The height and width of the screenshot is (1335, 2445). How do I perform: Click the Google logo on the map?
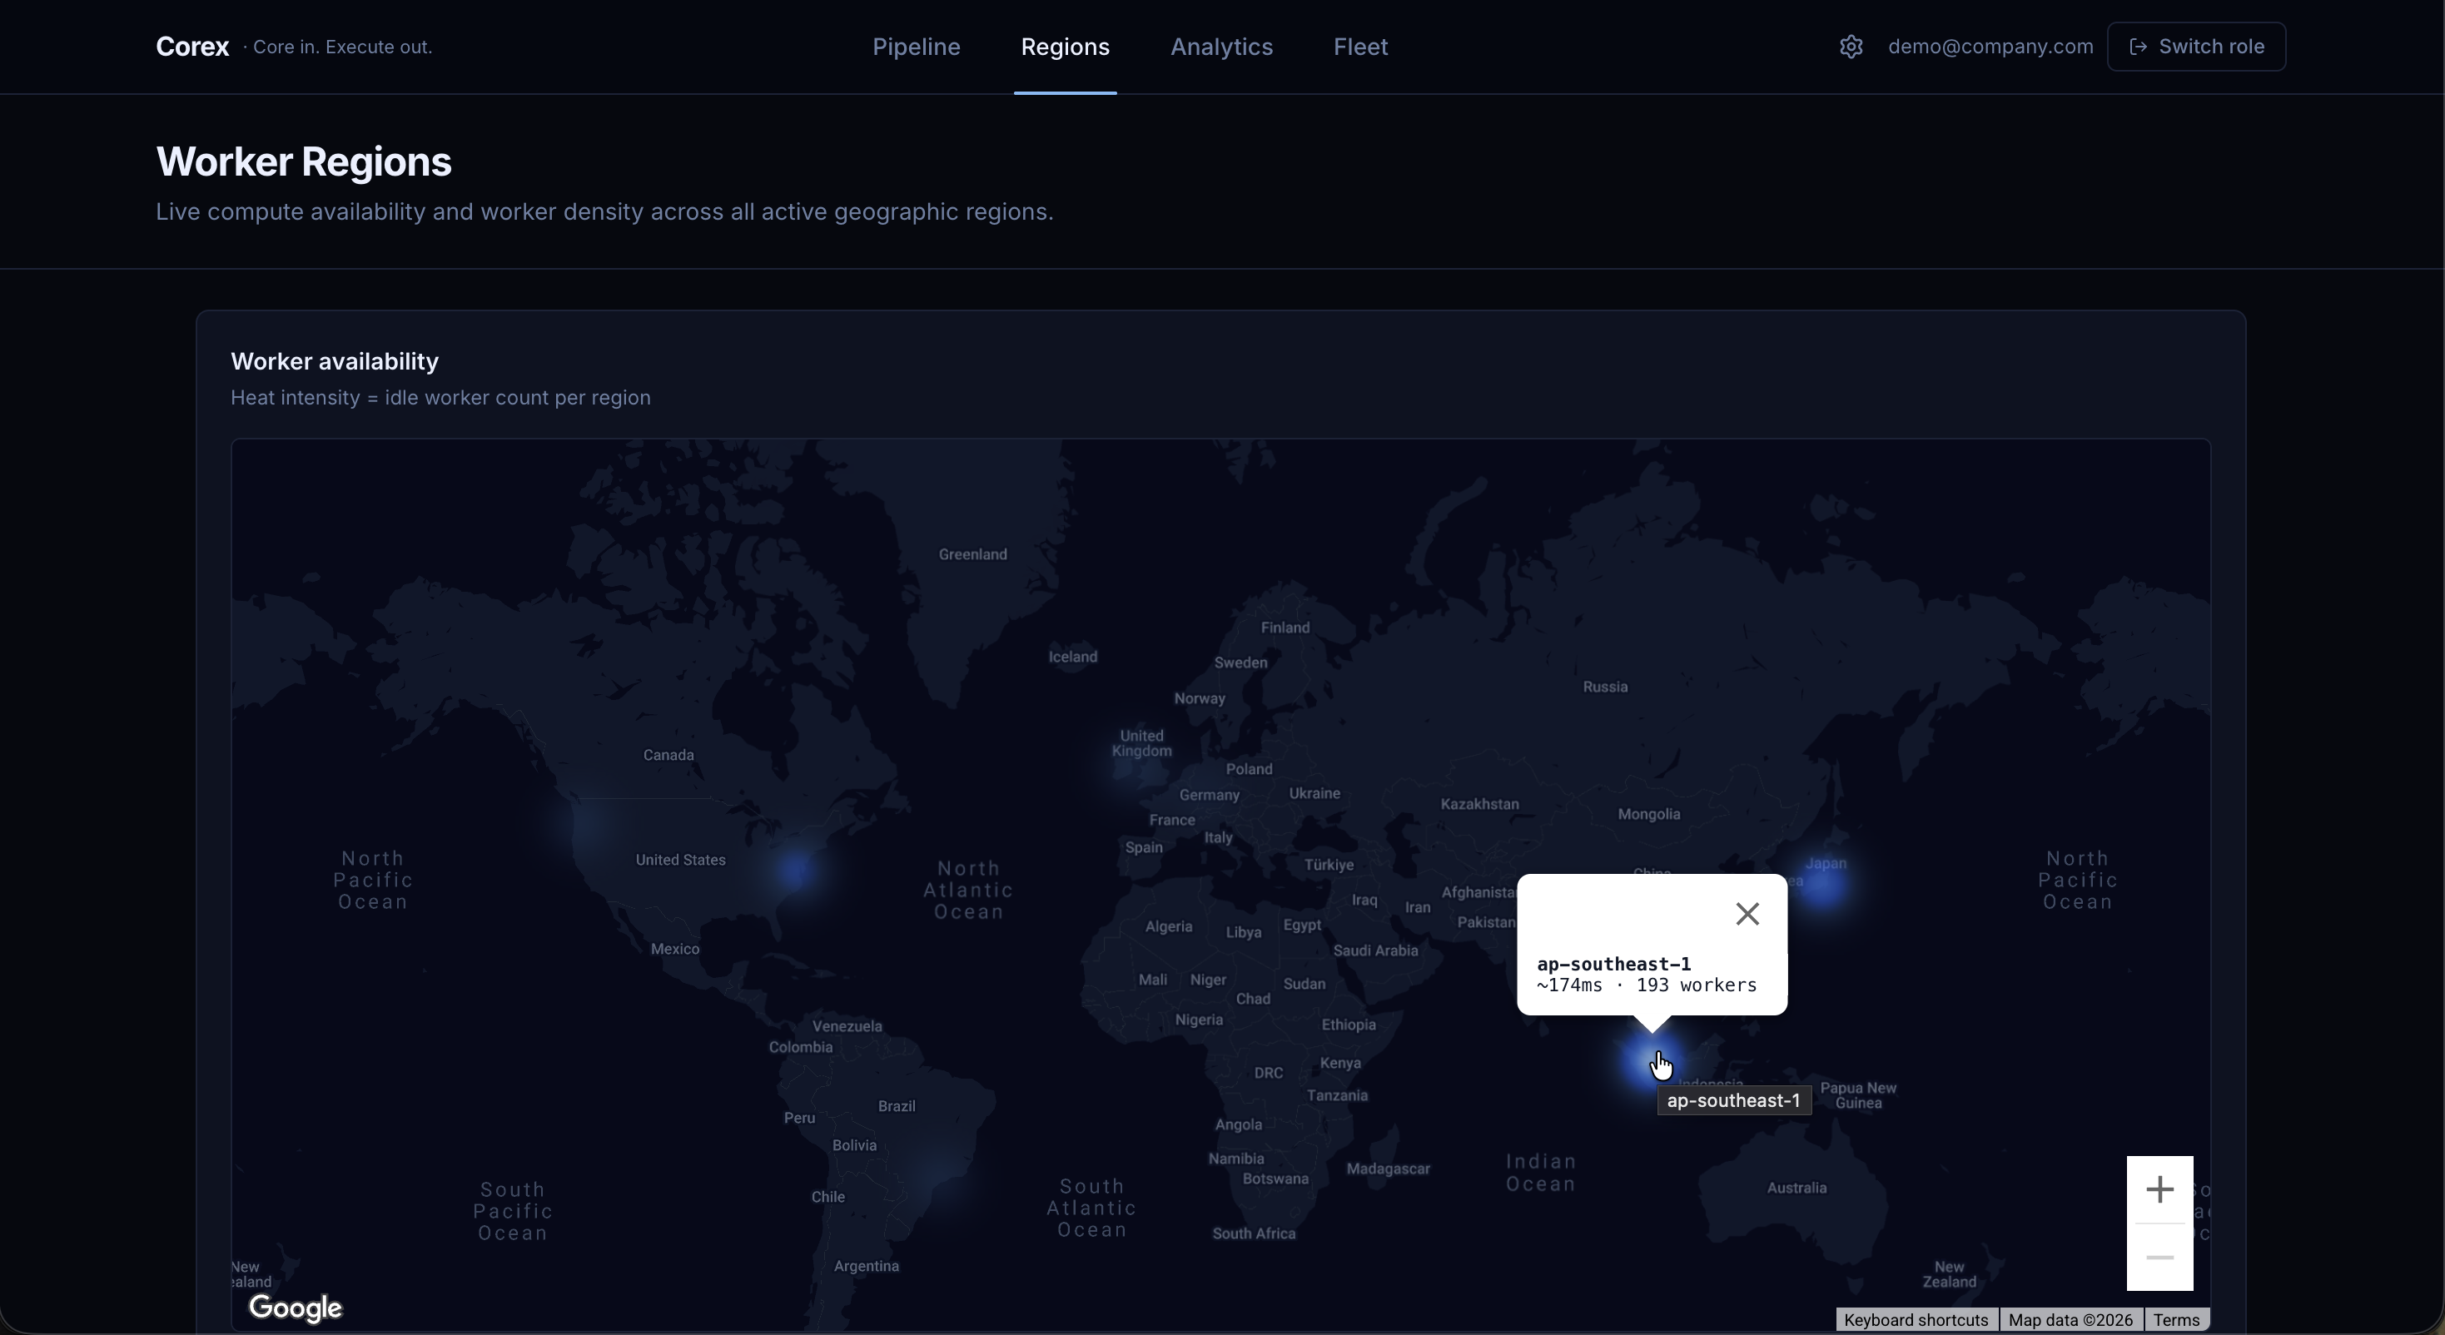tap(296, 1308)
